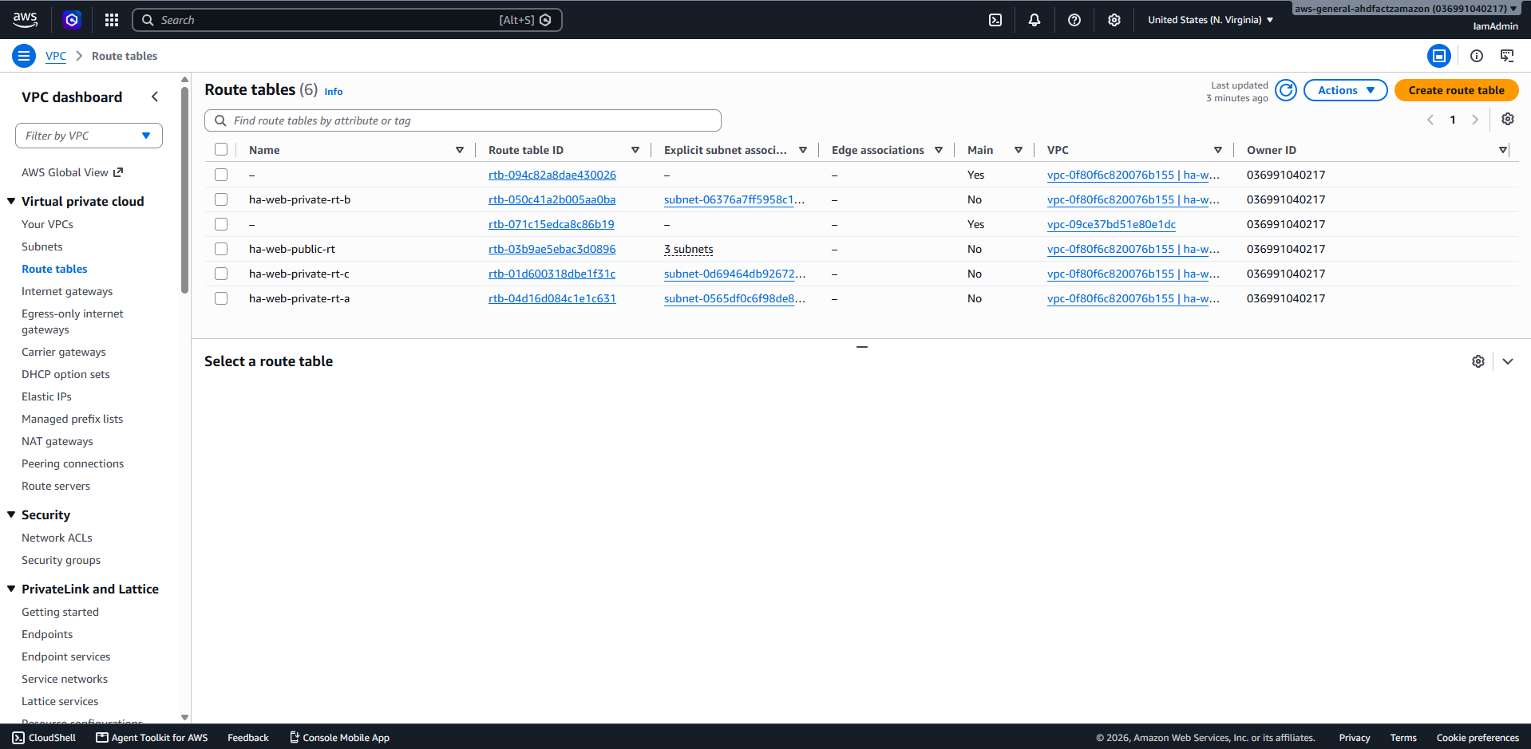Image resolution: width=1531 pixels, height=749 pixels.
Task: Click the top Search services field
Action: tap(347, 20)
